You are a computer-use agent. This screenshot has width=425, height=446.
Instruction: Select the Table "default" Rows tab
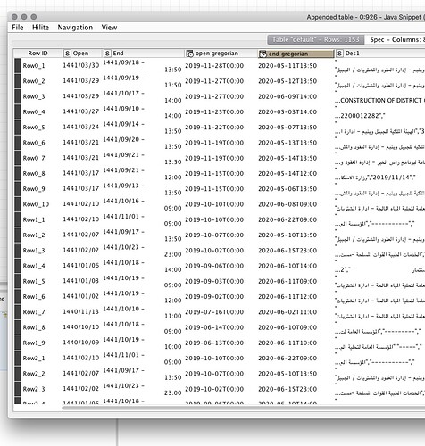click(x=316, y=39)
